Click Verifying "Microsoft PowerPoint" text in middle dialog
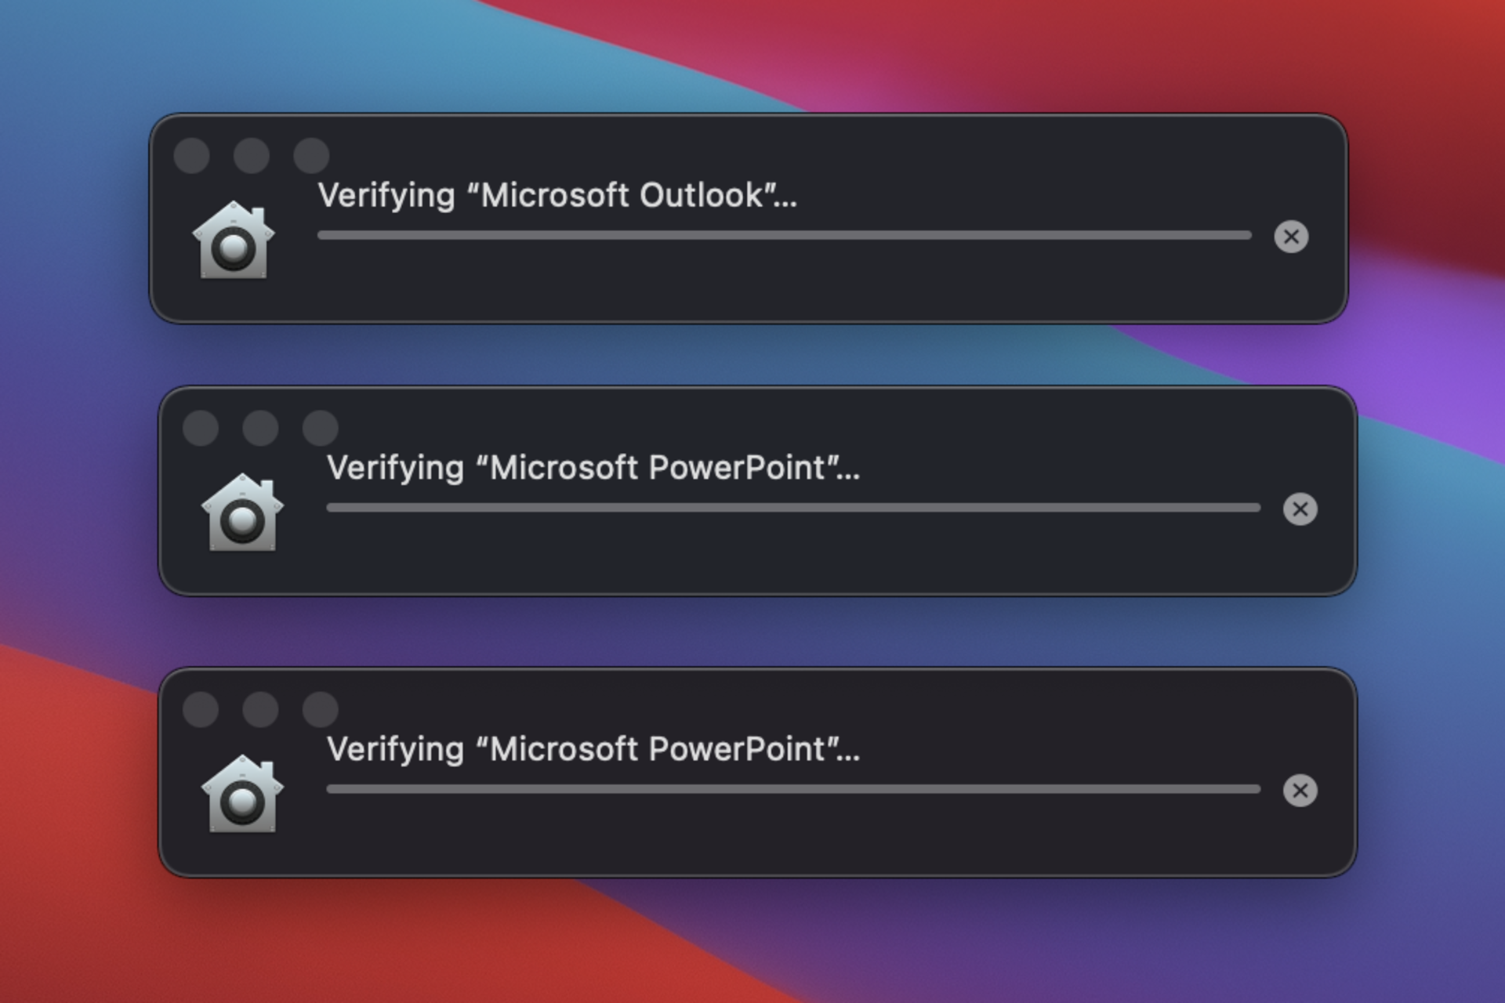 coord(593,469)
